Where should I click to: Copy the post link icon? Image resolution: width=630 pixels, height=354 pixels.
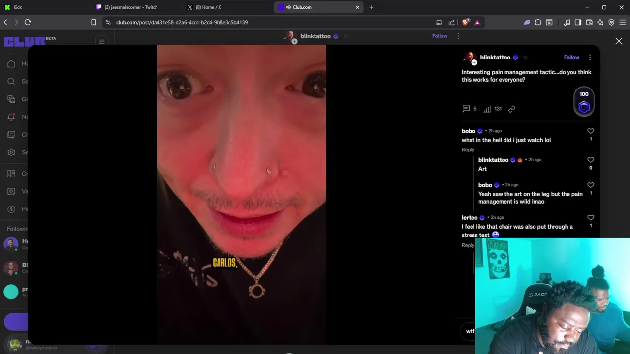[512, 109]
